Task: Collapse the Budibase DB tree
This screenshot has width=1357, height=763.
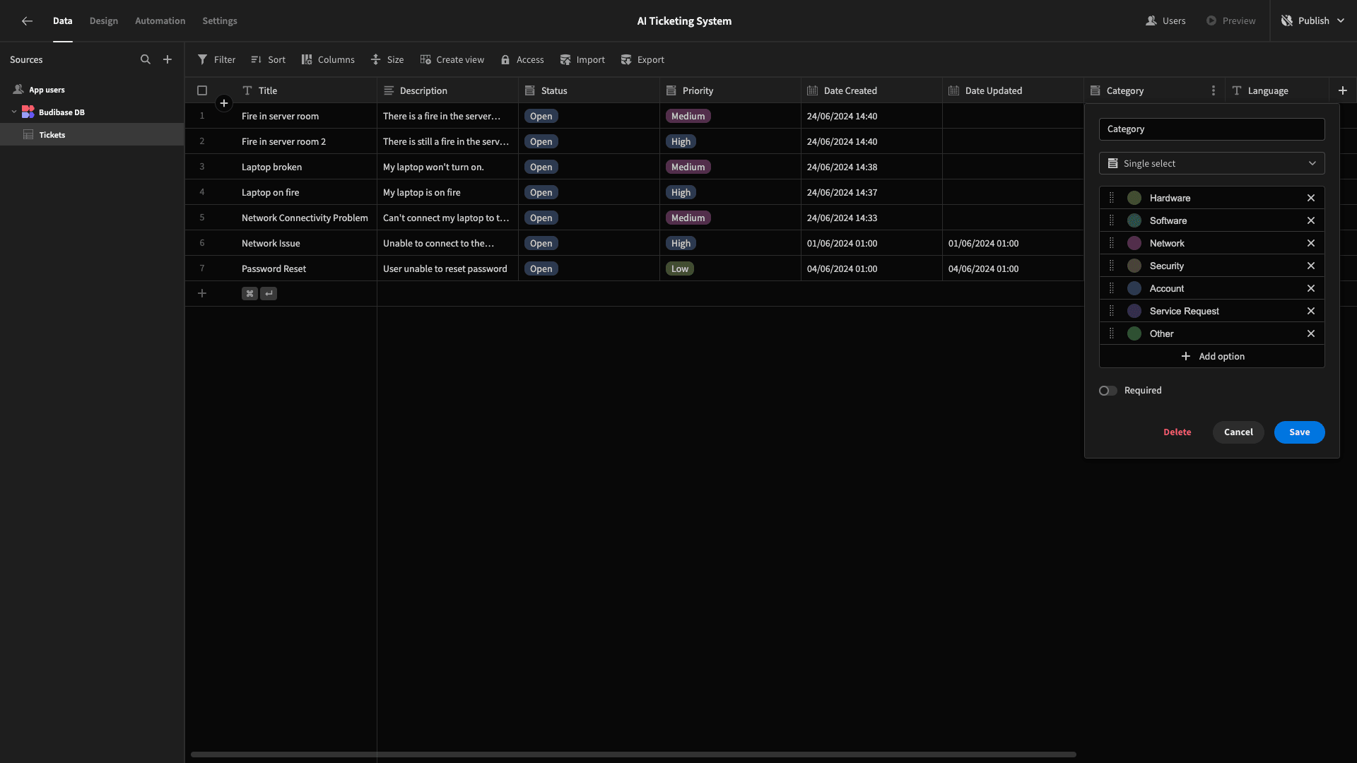Action: point(14,112)
